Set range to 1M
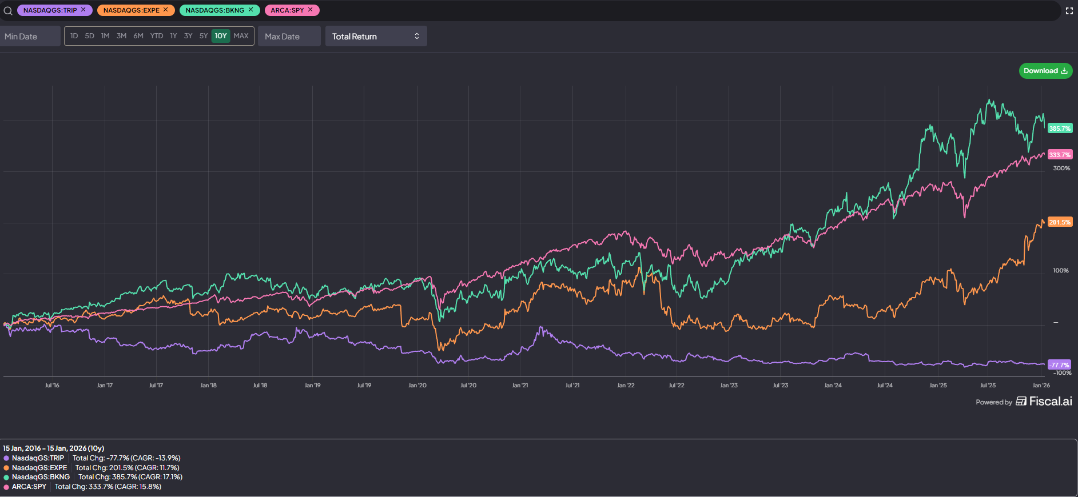This screenshot has height=497, width=1078. (x=105, y=36)
